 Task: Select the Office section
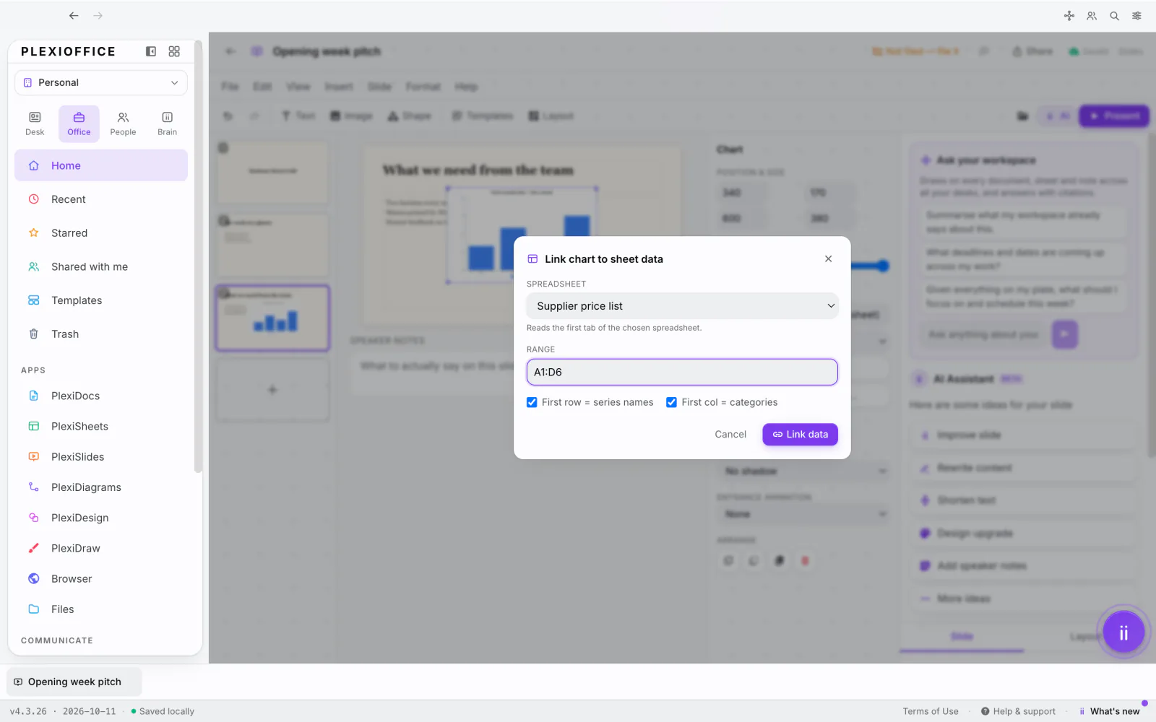tap(79, 123)
